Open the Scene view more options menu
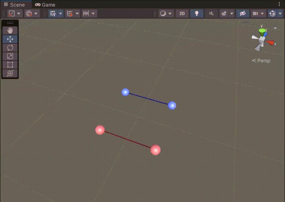285x202 pixels. click(279, 4)
